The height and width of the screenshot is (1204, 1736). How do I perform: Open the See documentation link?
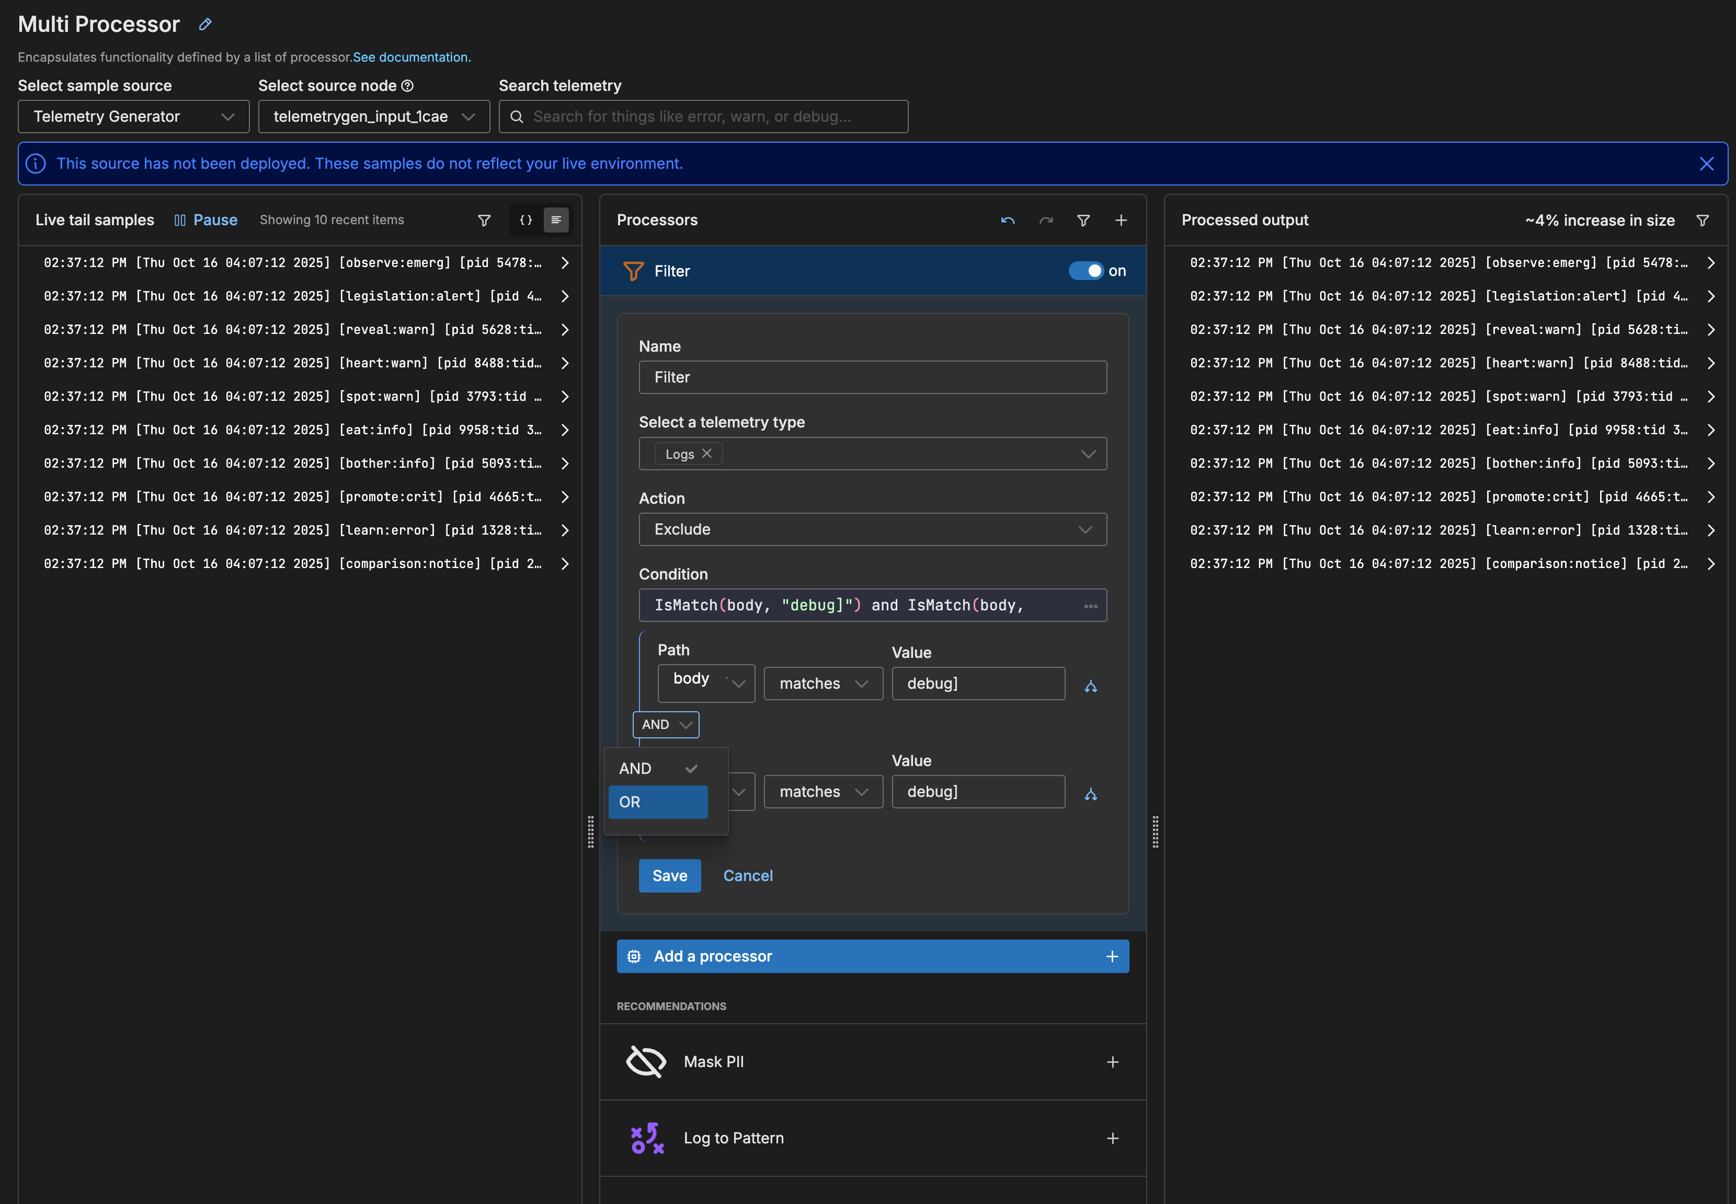pyautogui.click(x=412, y=57)
